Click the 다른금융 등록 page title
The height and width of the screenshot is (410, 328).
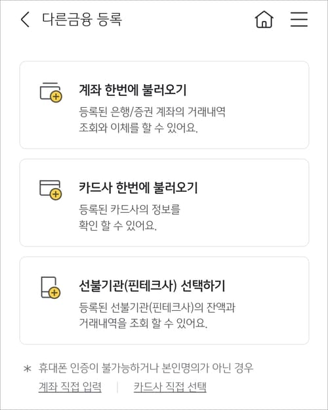[82, 20]
